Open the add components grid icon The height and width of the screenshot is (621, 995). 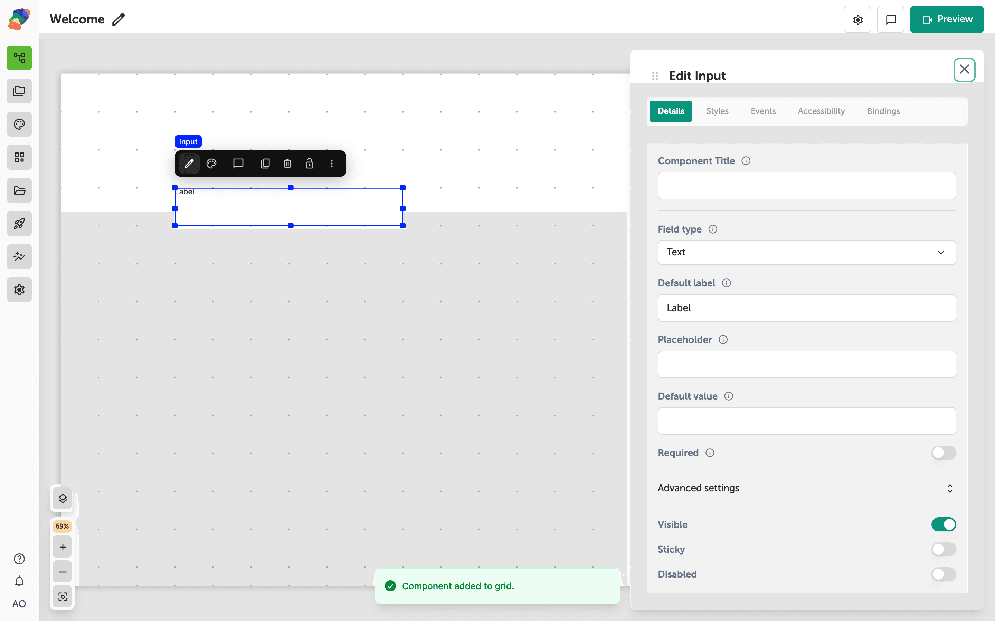(x=19, y=157)
